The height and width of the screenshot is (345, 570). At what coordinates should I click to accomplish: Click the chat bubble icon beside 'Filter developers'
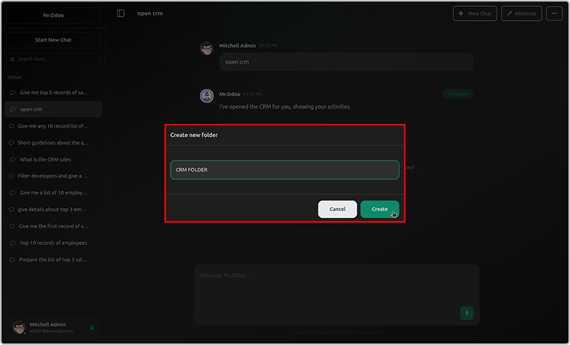(12, 176)
